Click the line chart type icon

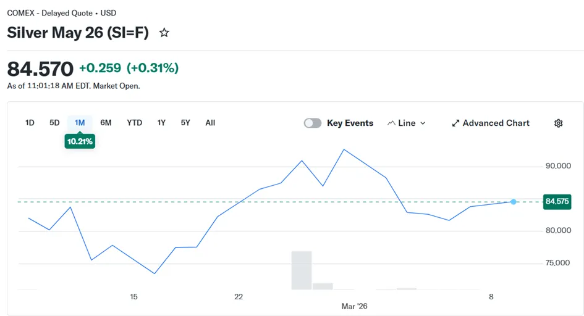(x=391, y=123)
